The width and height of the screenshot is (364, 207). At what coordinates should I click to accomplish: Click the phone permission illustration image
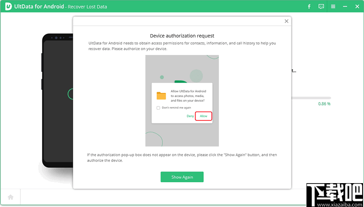point(182,101)
